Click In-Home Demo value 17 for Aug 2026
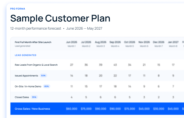Screen dimensions: 184x118 (x=100, y=86)
